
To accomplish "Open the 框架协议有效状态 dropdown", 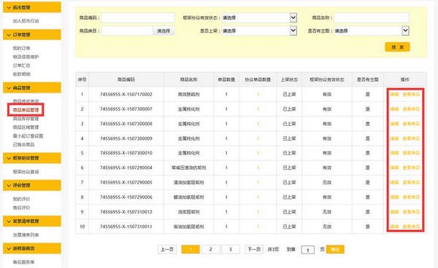I will (x=259, y=17).
